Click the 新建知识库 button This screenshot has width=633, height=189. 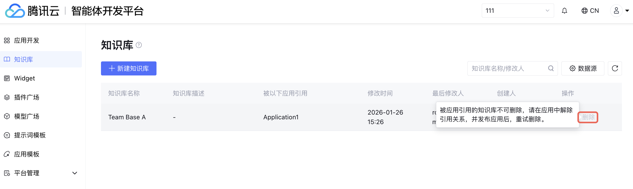[129, 68]
